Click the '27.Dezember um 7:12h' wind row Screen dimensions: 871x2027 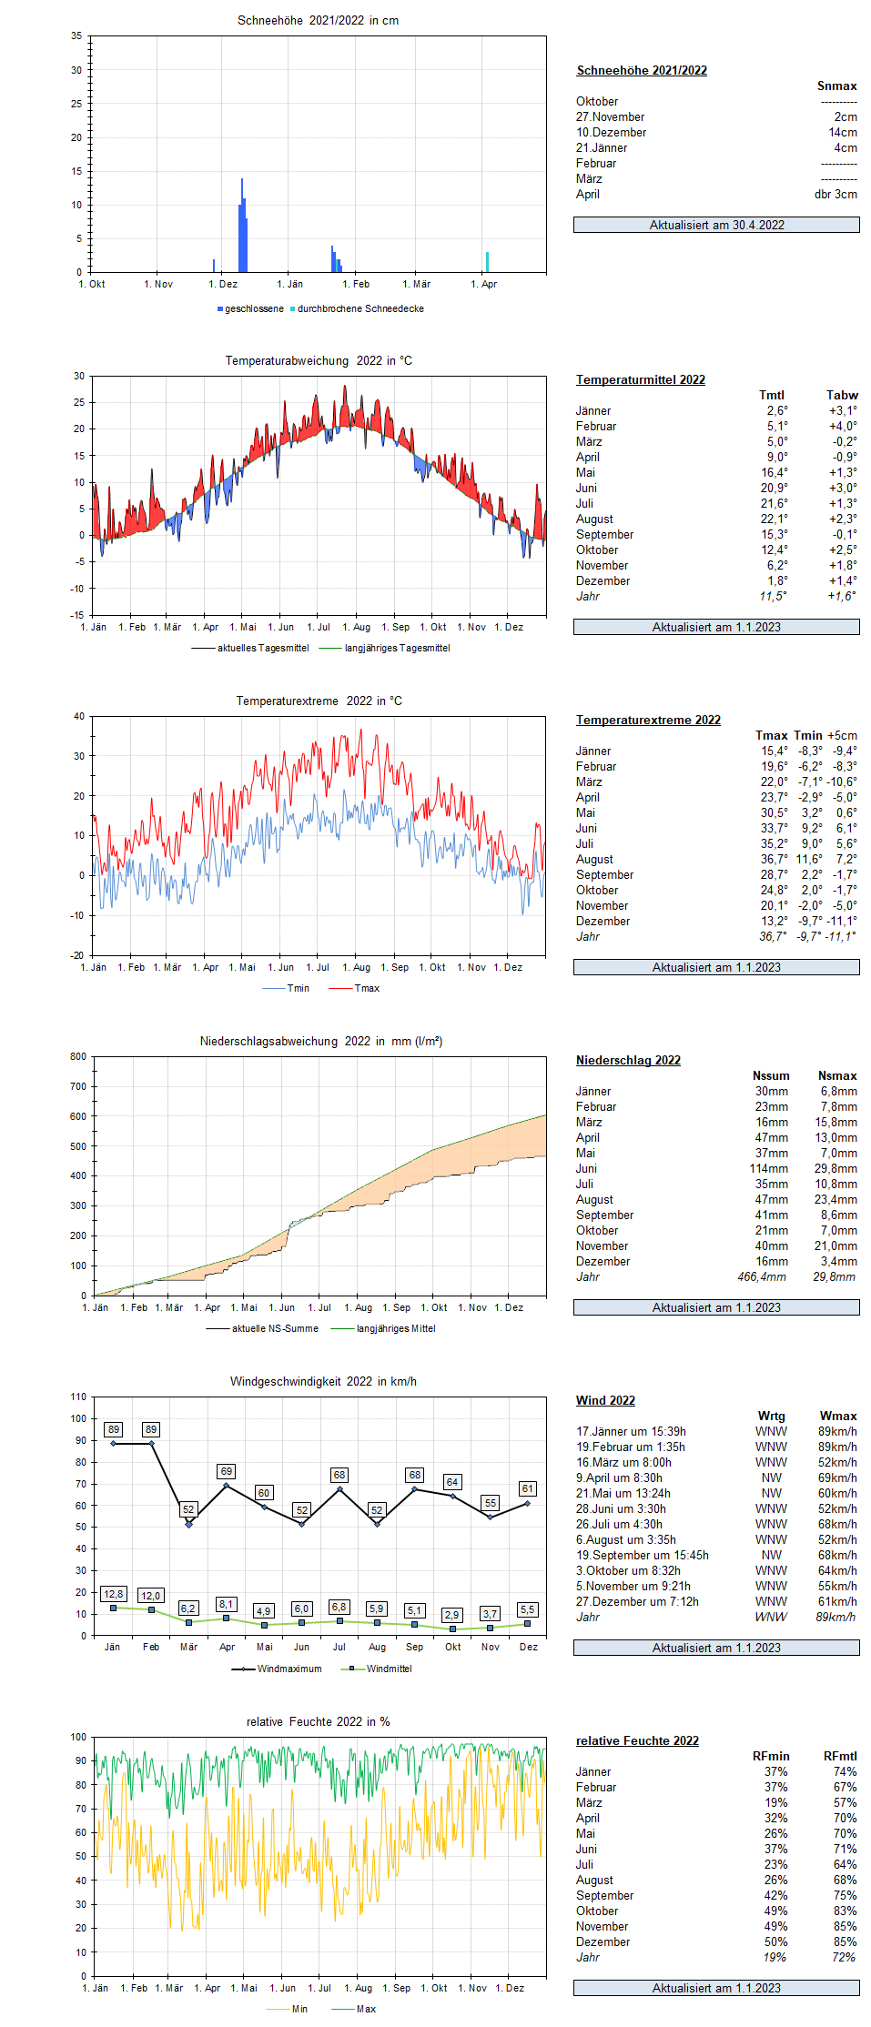pyautogui.click(x=716, y=1601)
